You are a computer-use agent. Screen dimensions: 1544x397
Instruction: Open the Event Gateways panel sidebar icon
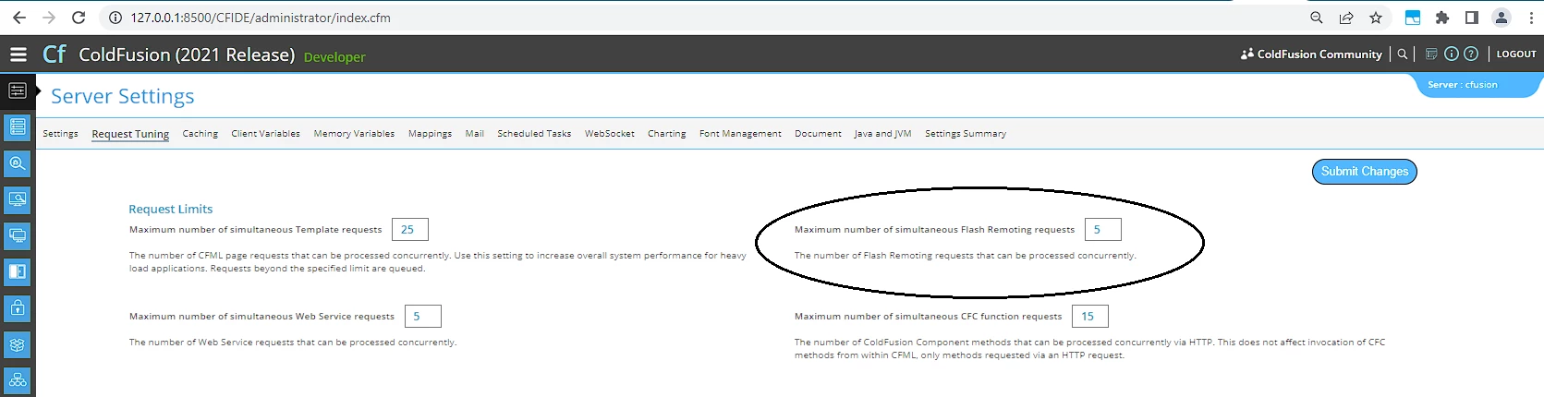point(18,271)
